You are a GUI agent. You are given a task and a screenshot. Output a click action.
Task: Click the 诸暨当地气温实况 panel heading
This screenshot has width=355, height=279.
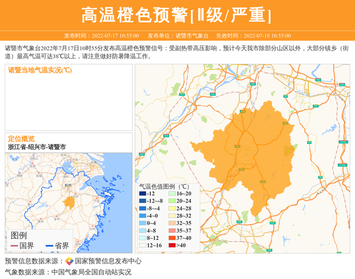pyautogui.click(x=40, y=70)
